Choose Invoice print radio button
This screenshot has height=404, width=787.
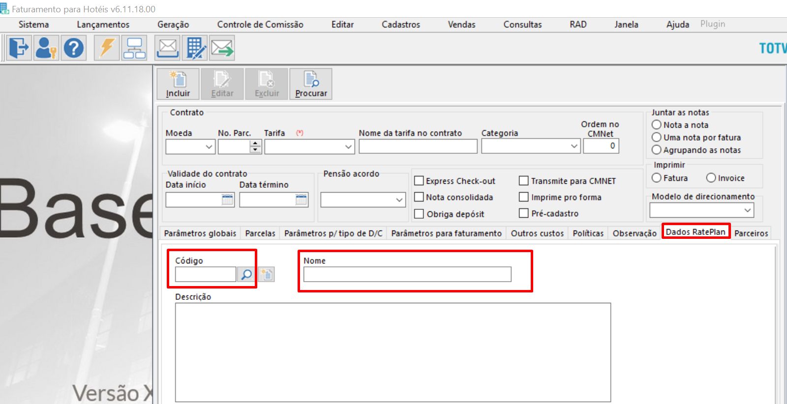pyautogui.click(x=711, y=178)
